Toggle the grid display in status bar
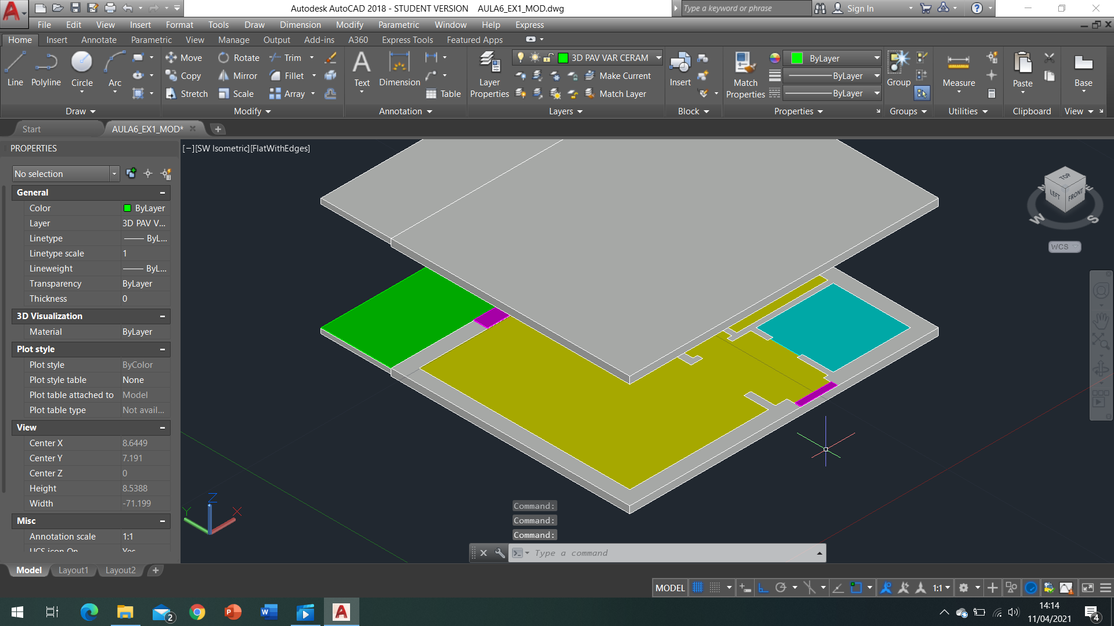This screenshot has height=626, width=1114. 698,588
